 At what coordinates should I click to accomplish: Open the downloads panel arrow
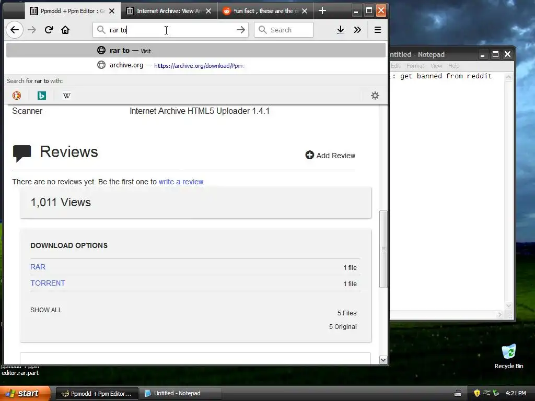point(341,30)
